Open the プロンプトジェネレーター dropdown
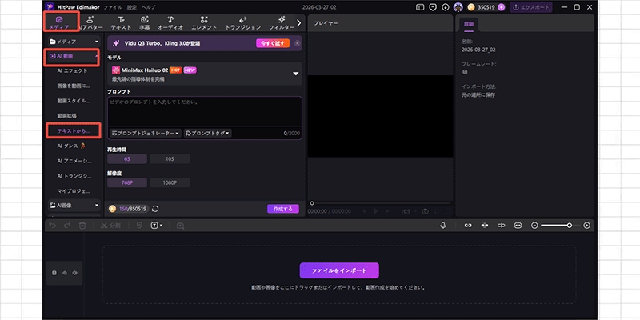This screenshot has width=640, height=320. 146,133
